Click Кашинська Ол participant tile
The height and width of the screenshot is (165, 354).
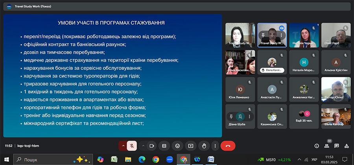tap(272, 117)
